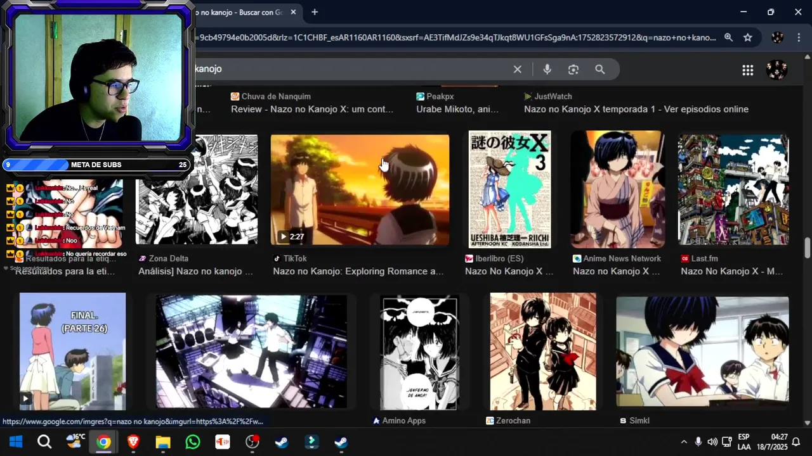Open the TikTok sunset video thumbnail
The image size is (812, 456).
click(x=360, y=189)
